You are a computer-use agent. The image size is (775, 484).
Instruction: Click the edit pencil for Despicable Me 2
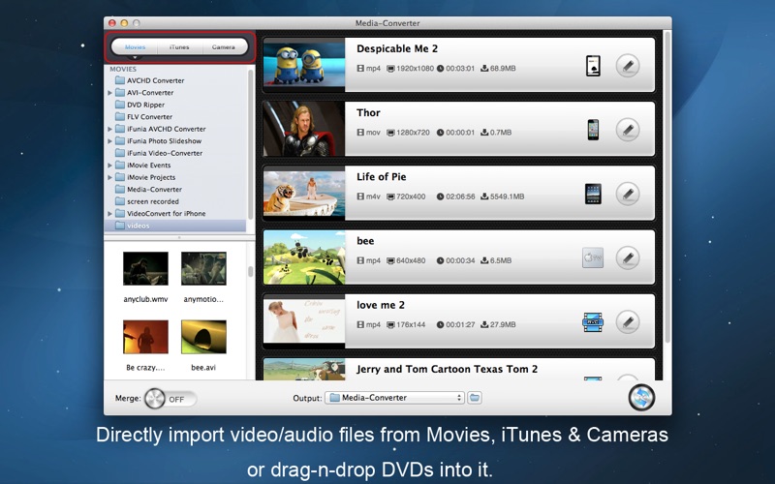click(x=628, y=66)
